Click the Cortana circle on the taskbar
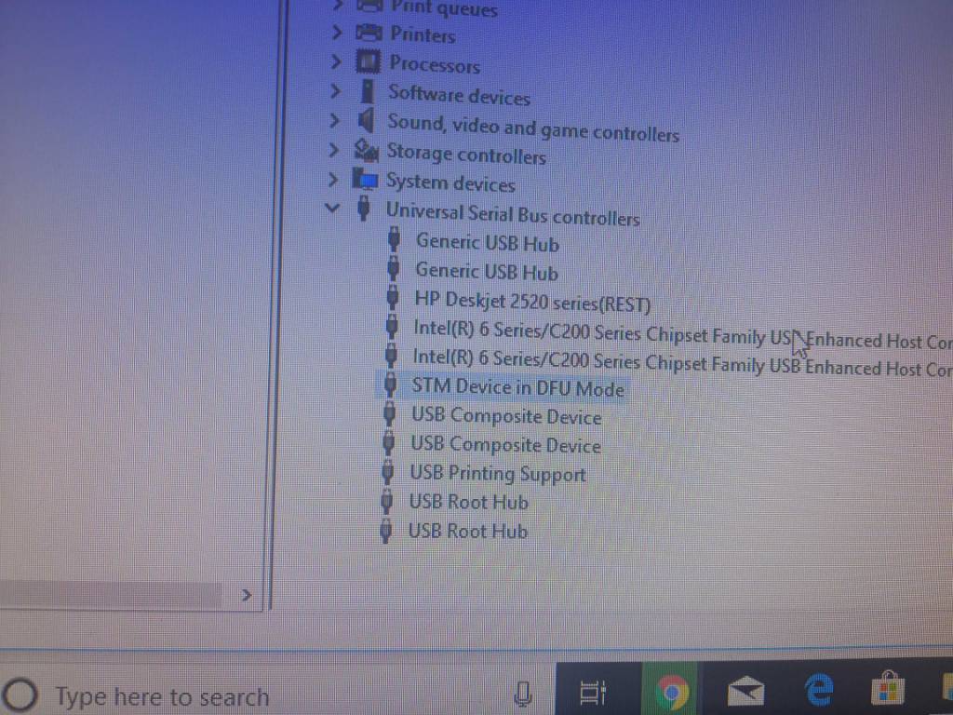 [20, 694]
